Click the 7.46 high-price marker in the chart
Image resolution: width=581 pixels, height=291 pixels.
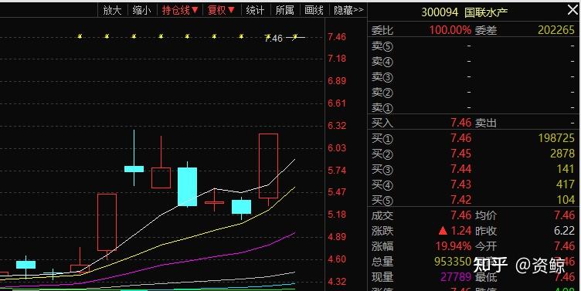pyautogui.click(x=274, y=38)
